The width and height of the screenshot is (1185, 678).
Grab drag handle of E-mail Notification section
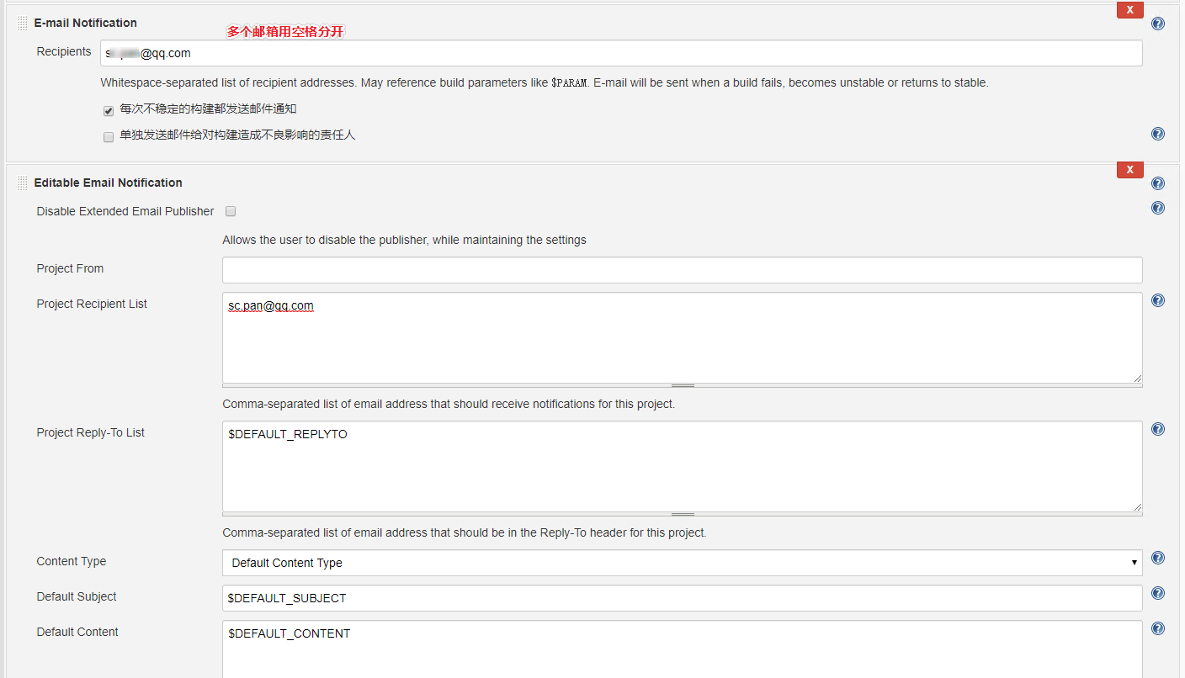(x=23, y=24)
